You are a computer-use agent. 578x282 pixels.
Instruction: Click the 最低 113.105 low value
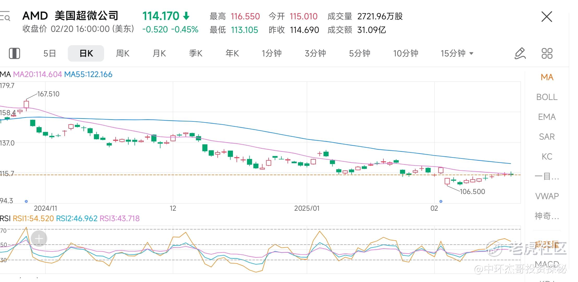[234, 30]
